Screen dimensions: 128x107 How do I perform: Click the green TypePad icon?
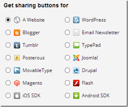[76, 45]
